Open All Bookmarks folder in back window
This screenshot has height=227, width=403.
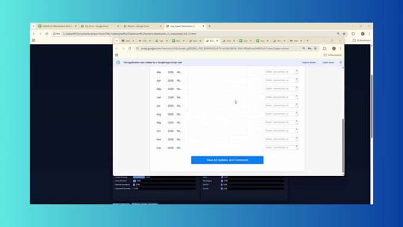[362, 40]
